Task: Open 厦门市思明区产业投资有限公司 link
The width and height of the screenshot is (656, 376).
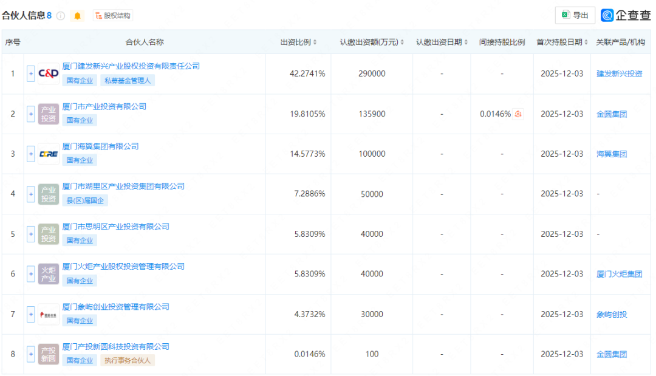Action: click(116, 227)
